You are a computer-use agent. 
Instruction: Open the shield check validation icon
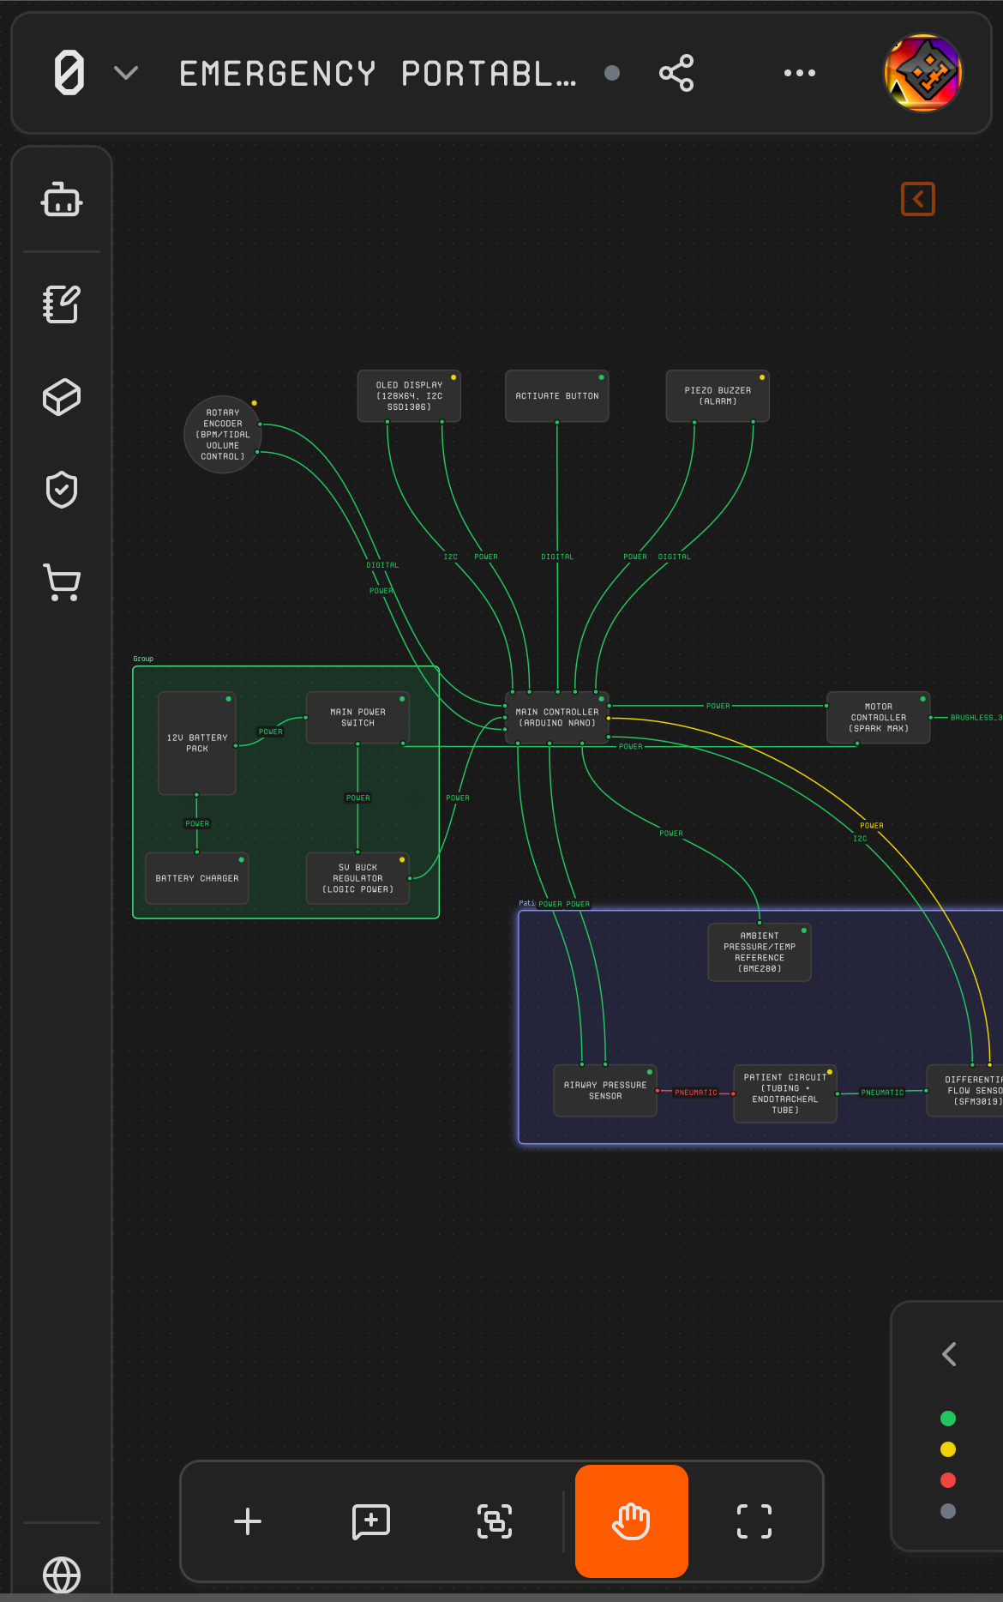coord(62,490)
